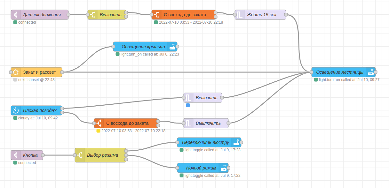Click the router icon on Переключить люстру node

tap(236, 142)
